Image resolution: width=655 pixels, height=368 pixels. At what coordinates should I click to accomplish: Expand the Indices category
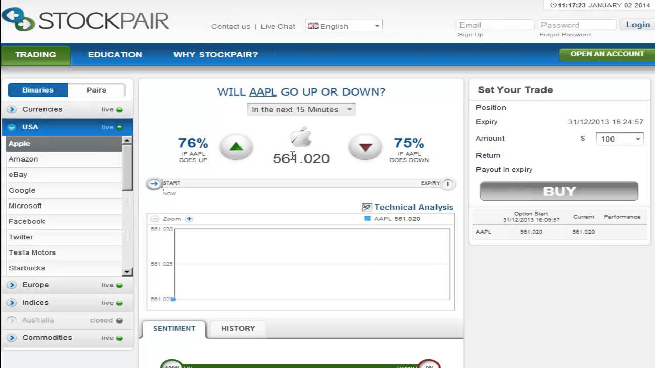coord(12,303)
